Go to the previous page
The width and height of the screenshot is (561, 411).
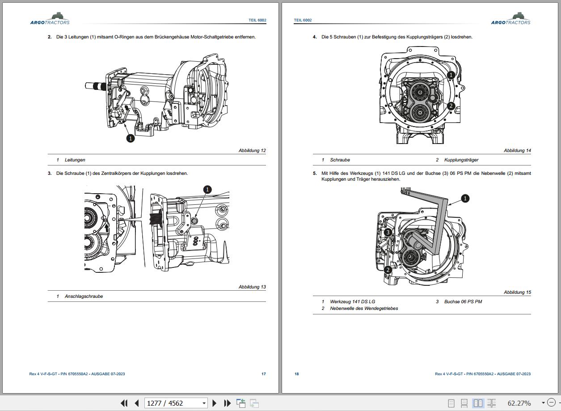(137, 403)
